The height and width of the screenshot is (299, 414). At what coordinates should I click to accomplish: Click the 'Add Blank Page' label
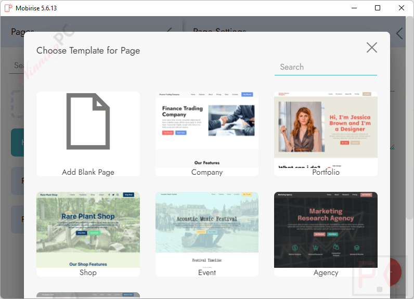click(x=88, y=172)
